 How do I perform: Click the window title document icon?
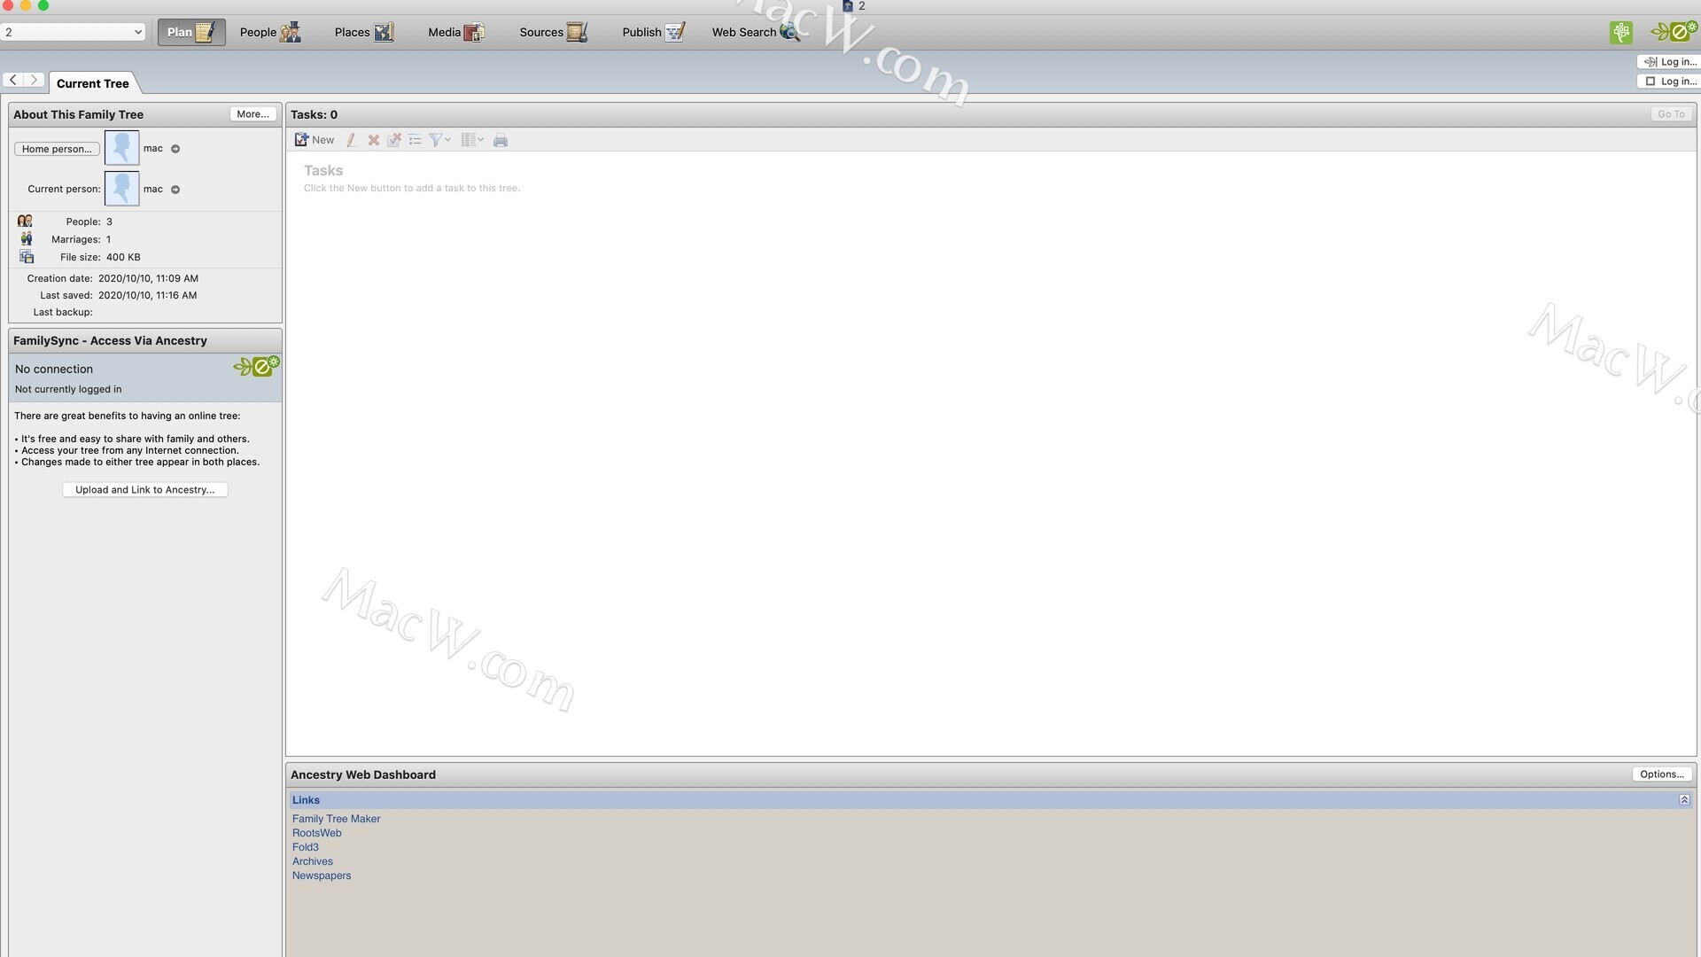(848, 5)
